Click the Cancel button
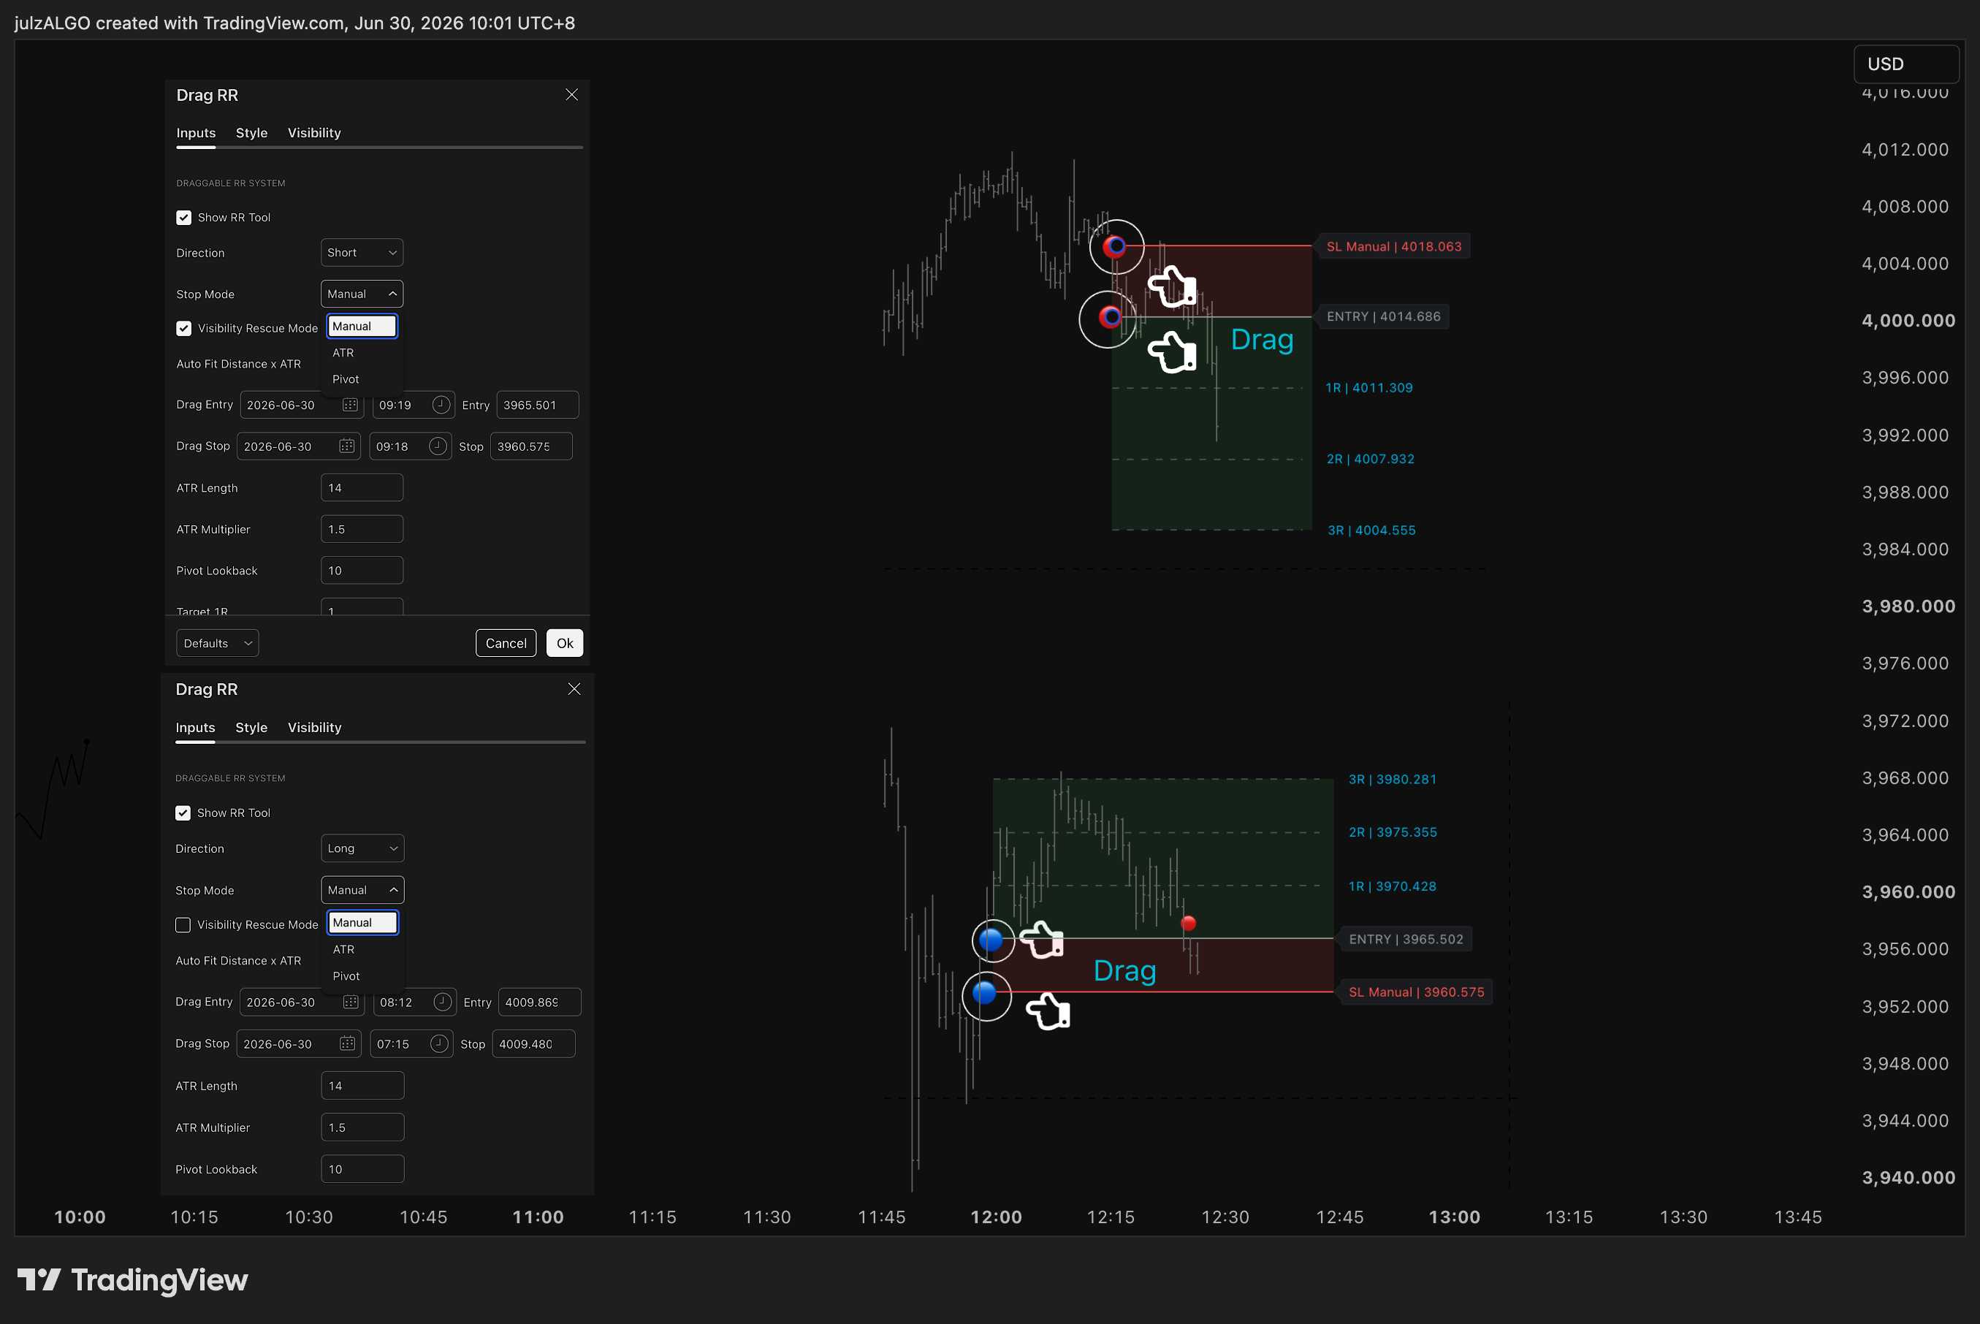The image size is (1980, 1324). 506,642
